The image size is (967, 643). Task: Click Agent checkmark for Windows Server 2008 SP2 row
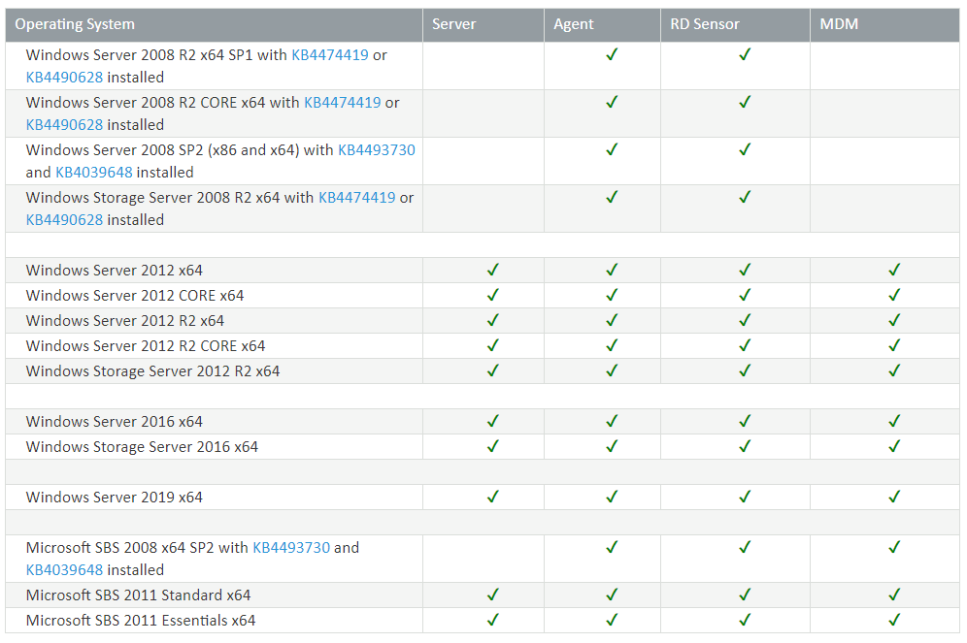point(612,149)
